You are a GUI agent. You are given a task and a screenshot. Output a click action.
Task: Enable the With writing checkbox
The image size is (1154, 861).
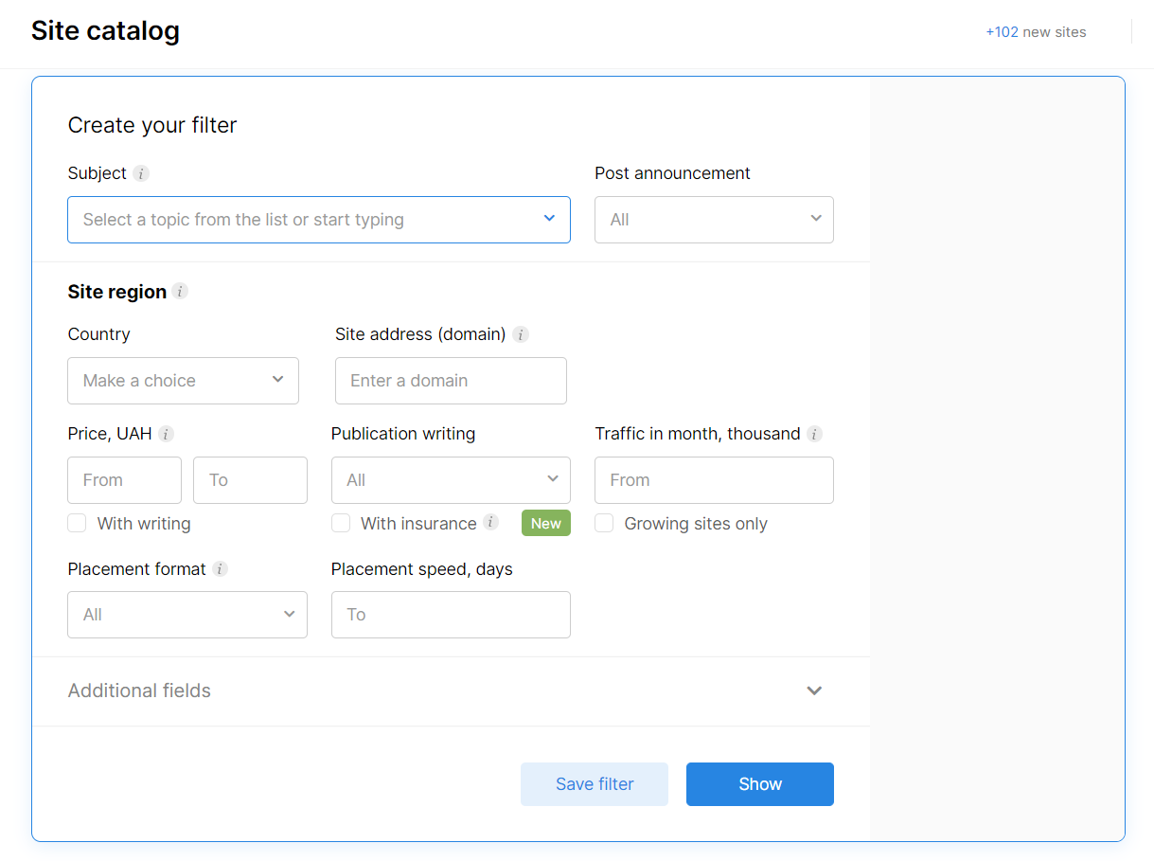77,523
